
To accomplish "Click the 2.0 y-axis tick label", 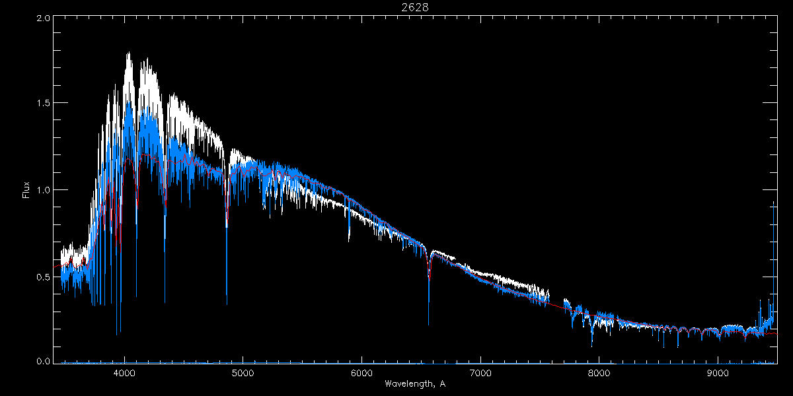I will [41, 19].
